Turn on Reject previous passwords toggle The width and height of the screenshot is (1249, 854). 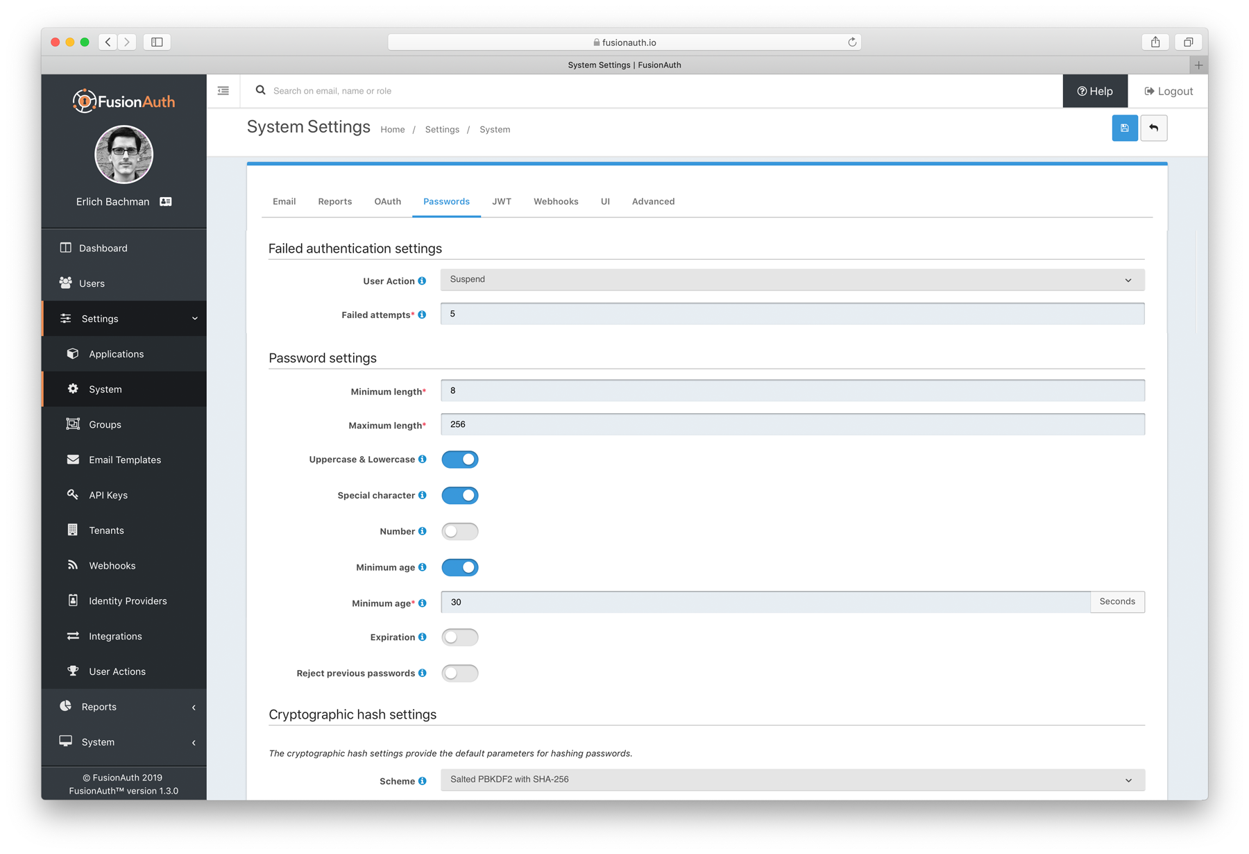pyautogui.click(x=459, y=673)
